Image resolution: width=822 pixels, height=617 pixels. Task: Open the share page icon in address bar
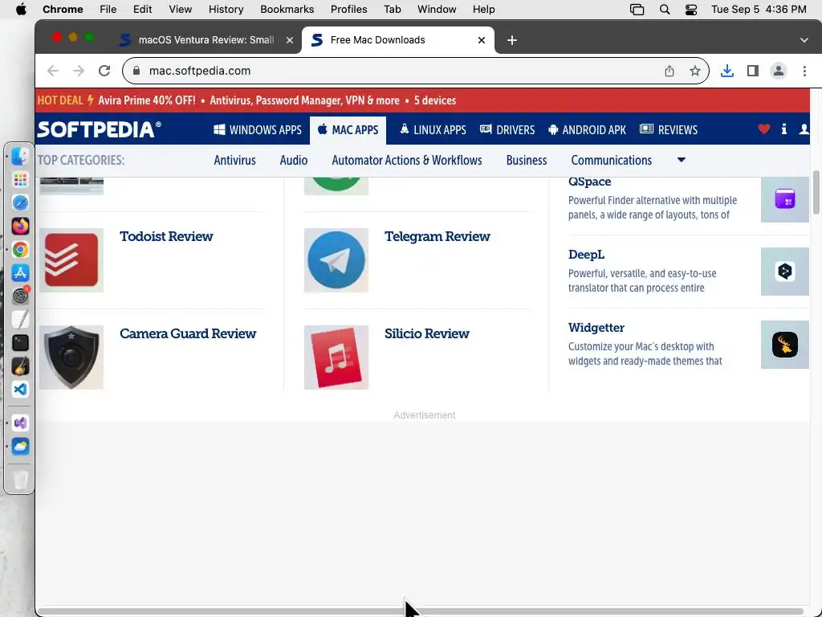[x=669, y=71]
